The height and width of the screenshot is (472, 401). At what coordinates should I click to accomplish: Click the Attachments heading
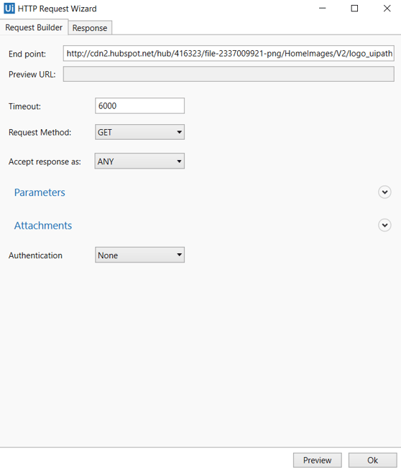coord(43,225)
